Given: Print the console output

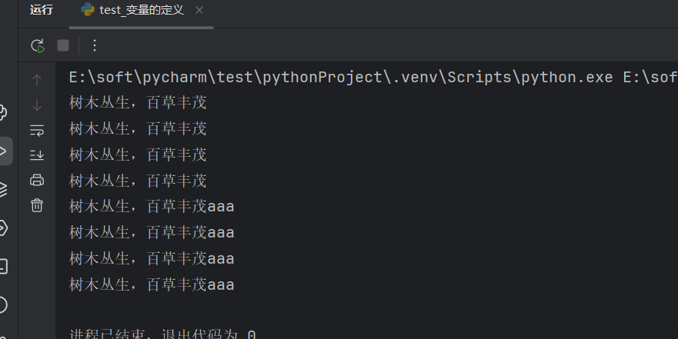Looking at the screenshot, I should 37,180.
